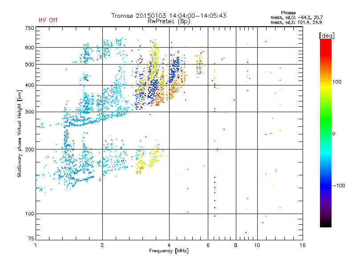
Task: Click the y-axis tick label '200'
Action: point(29,150)
